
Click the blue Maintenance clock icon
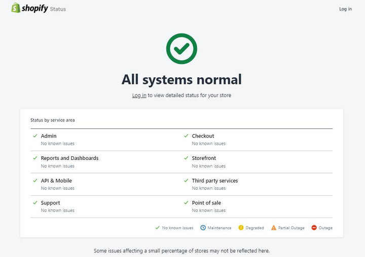click(x=203, y=228)
